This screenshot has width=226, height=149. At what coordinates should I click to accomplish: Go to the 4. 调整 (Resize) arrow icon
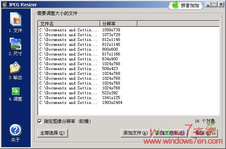[15, 91]
